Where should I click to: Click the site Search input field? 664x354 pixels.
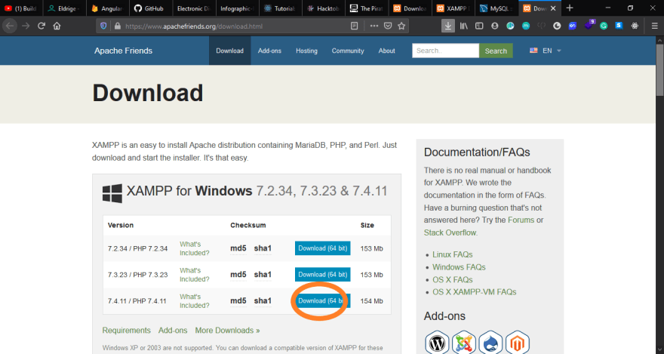point(445,51)
